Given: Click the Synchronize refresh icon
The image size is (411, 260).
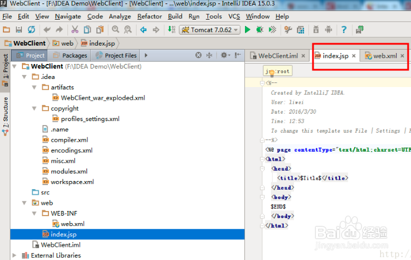Looking at the screenshot, I should coord(32,29).
